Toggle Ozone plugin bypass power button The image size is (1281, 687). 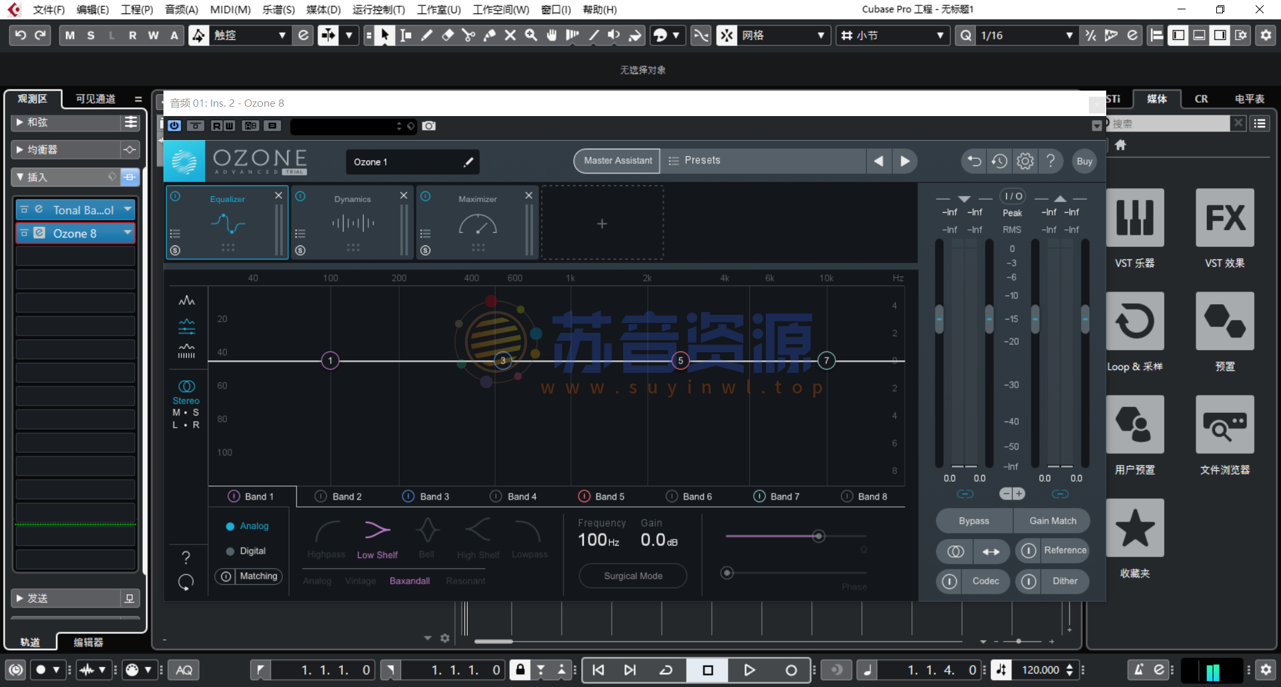click(174, 125)
